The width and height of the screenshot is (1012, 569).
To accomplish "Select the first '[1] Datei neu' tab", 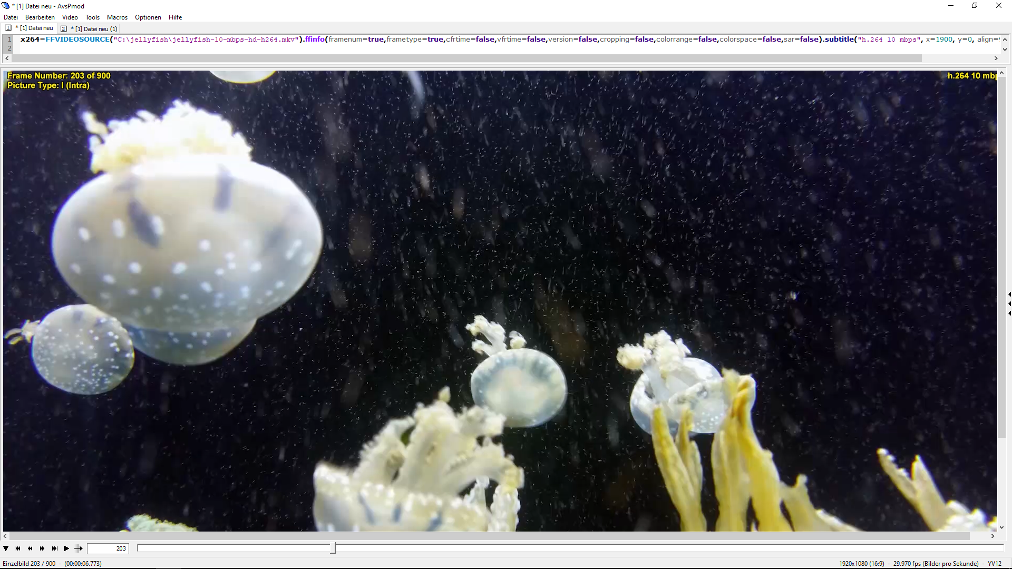I will (33, 28).
